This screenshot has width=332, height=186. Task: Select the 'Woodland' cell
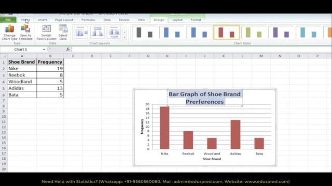coord(22,82)
